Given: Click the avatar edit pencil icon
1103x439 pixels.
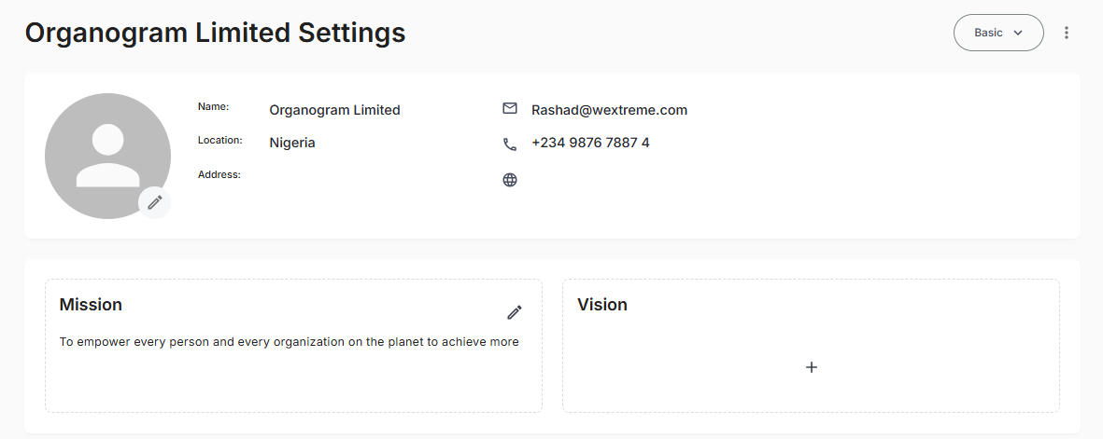Looking at the screenshot, I should 155,202.
